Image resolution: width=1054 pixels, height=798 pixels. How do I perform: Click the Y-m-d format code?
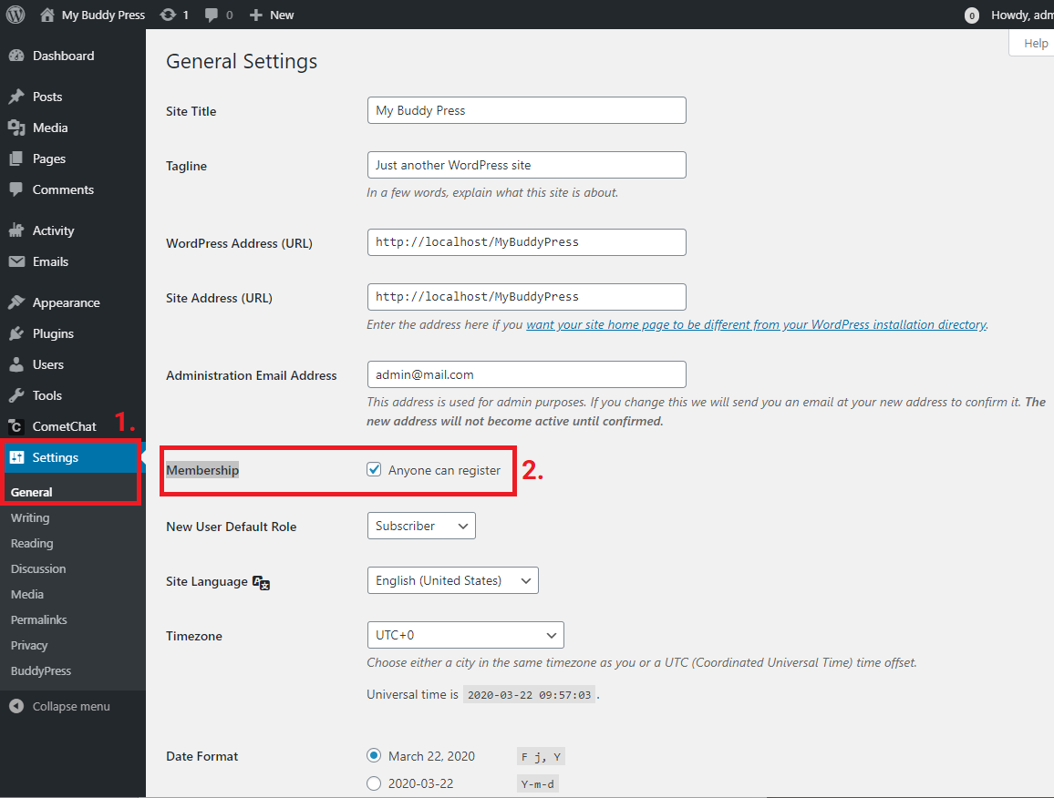538,784
